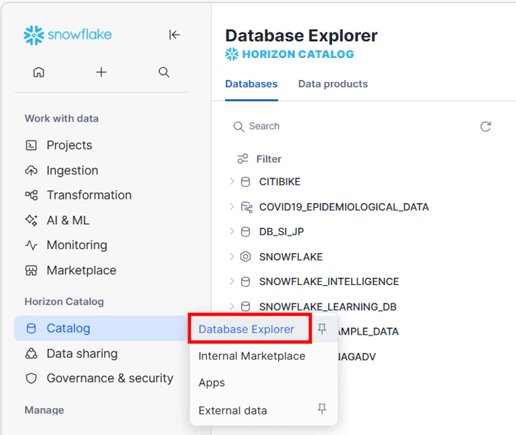Click the Projects terminal icon

point(31,145)
